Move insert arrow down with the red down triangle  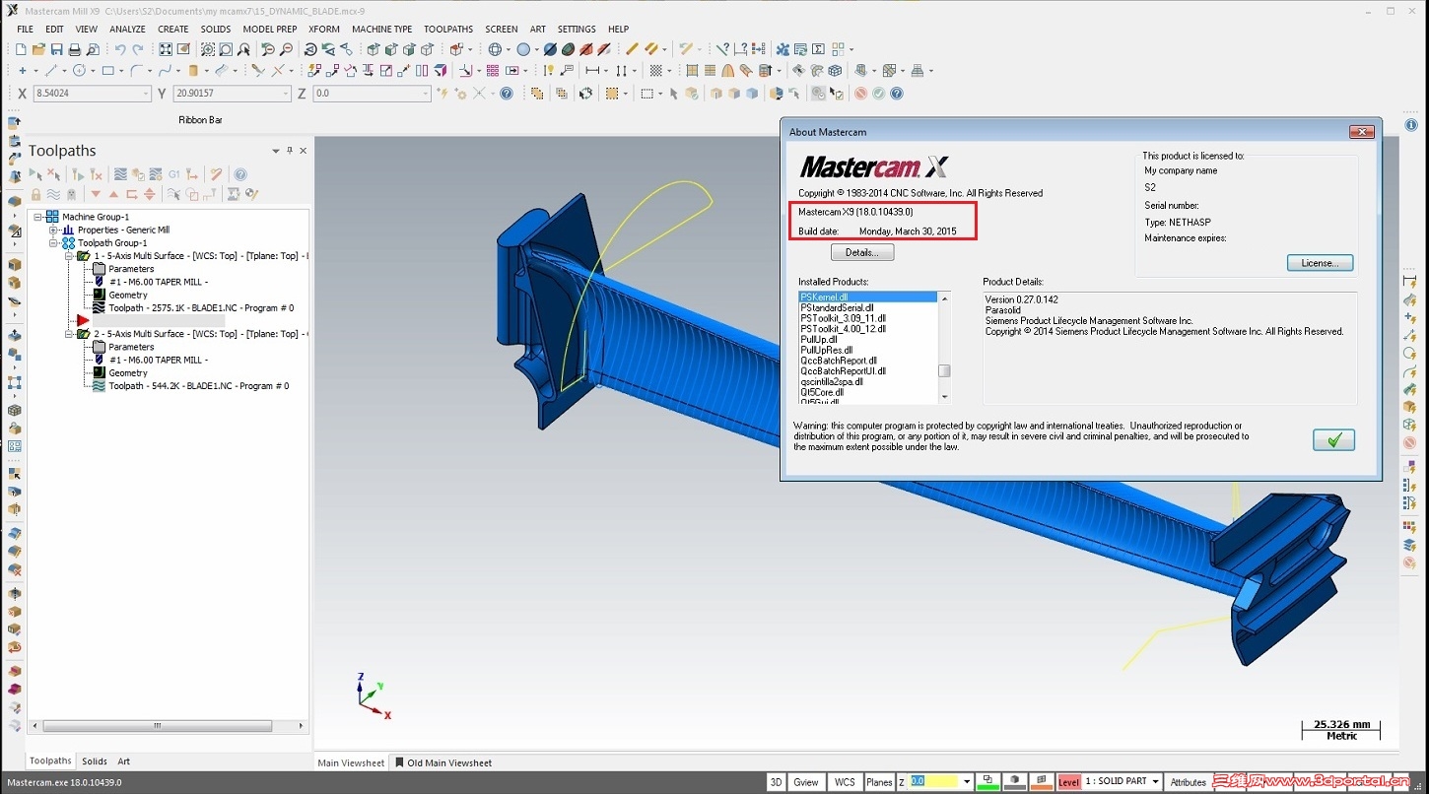click(96, 194)
